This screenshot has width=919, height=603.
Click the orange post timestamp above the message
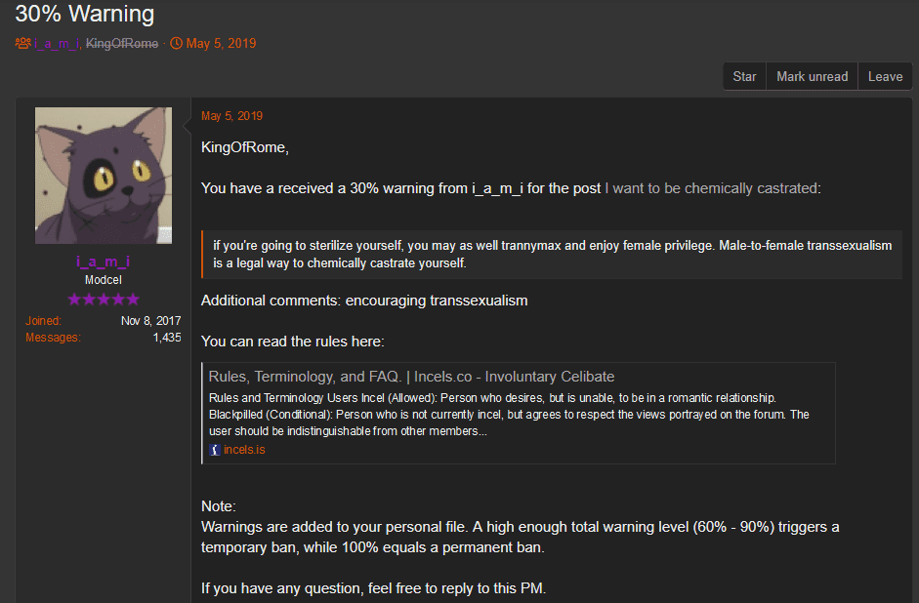point(232,116)
